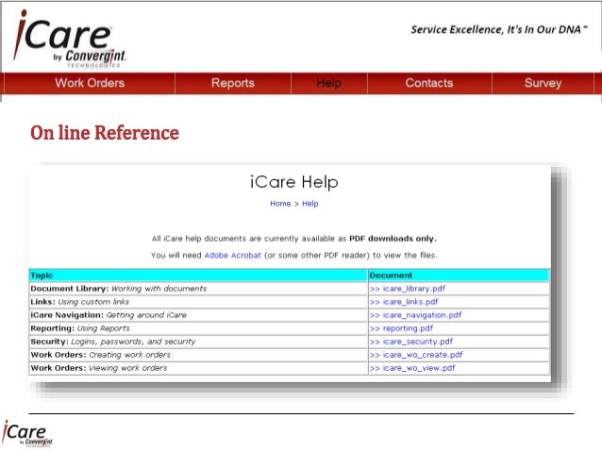The height and width of the screenshot is (452, 602).
Task: Click the PDF downloads only notice
Action: coord(393,239)
